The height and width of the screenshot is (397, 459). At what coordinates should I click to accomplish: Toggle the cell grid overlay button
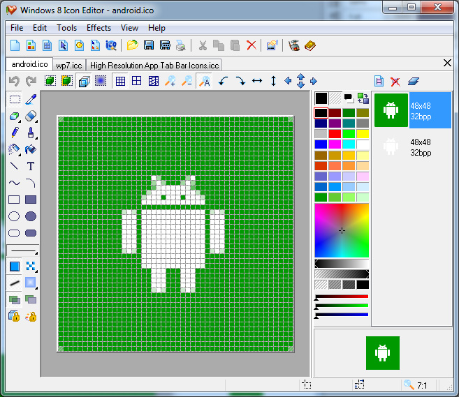pyautogui.click(x=137, y=81)
